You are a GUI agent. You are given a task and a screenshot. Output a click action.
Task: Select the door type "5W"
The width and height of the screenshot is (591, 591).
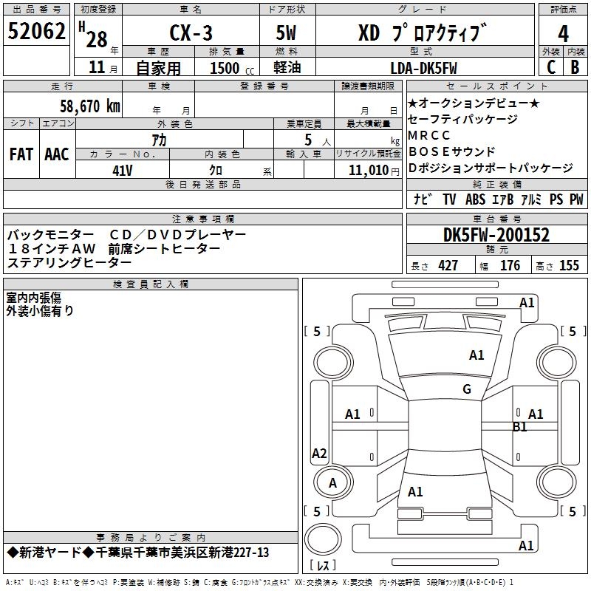click(286, 33)
